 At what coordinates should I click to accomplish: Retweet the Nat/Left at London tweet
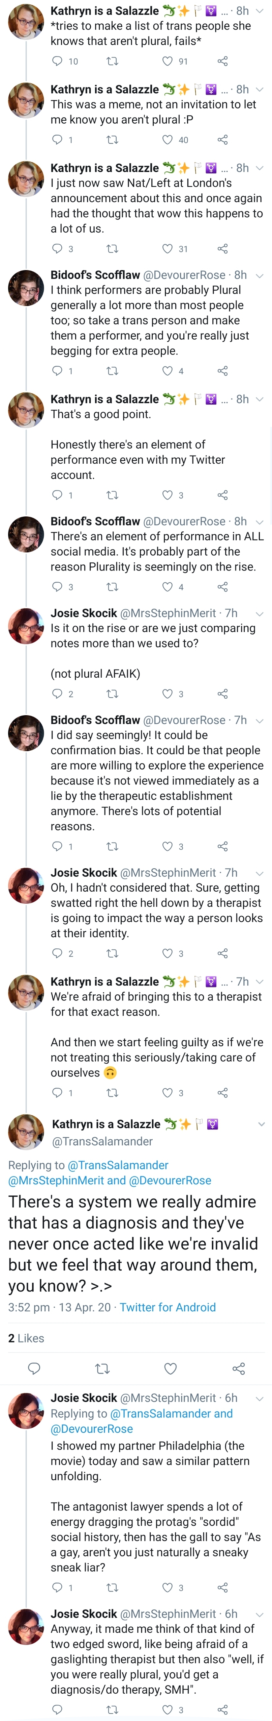point(113,248)
